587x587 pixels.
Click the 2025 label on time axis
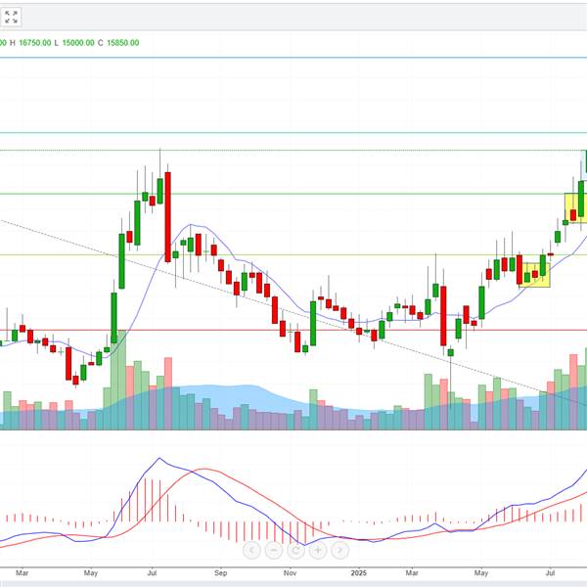tap(359, 572)
